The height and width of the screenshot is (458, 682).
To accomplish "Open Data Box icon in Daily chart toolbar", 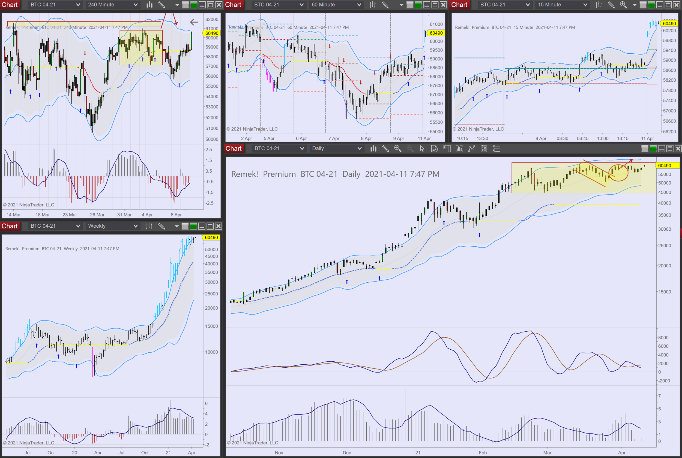I will point(435,149).
